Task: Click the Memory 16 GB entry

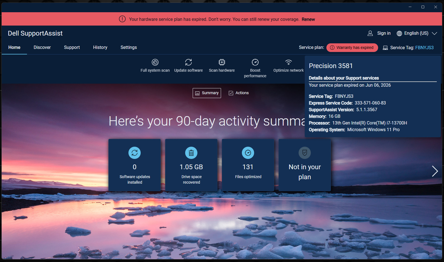Action: pyautogui.click(x=324, y=116)
